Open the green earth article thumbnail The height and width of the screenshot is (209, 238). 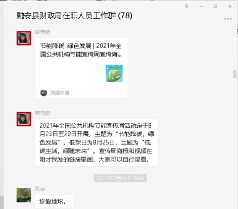114,73
